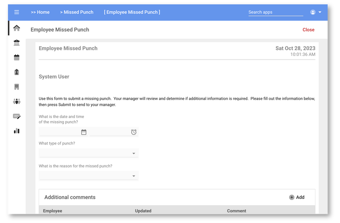Click the Home icon in sidebar
The height and width of the screenshot is (223, 340).
[x=17, y=28]
